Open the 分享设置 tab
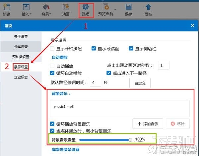 click(21, 47)
